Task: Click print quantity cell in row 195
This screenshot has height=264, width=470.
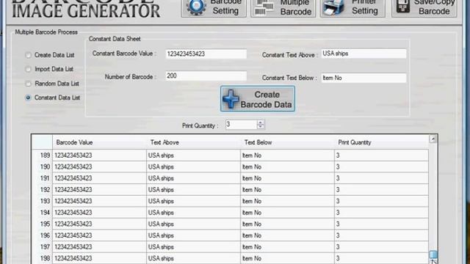Action: point(381,224)
